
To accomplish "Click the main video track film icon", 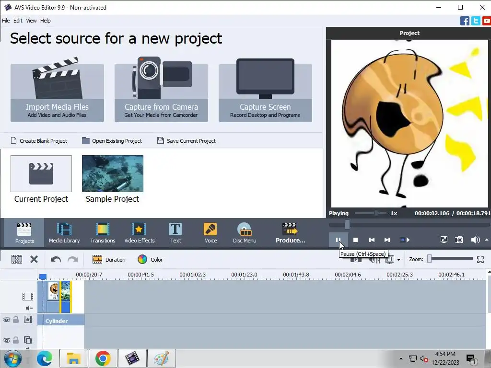I will [27, 296].
